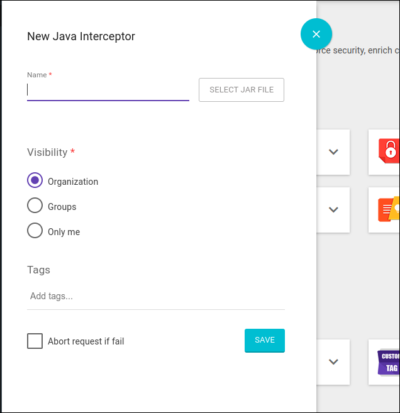
Task: Enable Abort request if fail checkbox
Action: point(35,341)
